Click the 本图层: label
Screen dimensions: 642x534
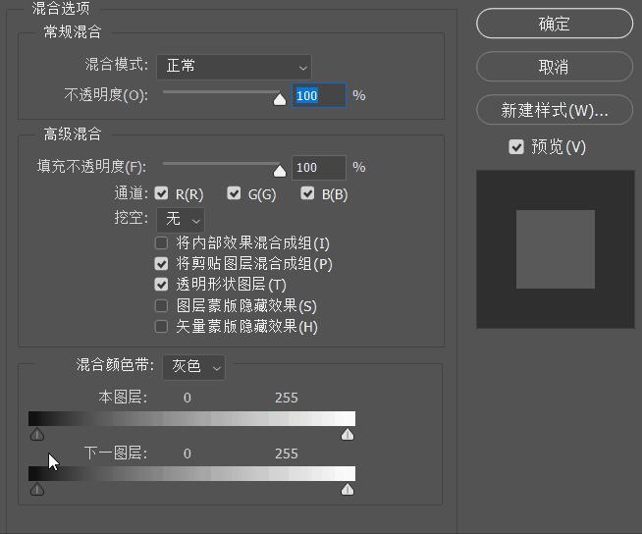click(123, 397)
